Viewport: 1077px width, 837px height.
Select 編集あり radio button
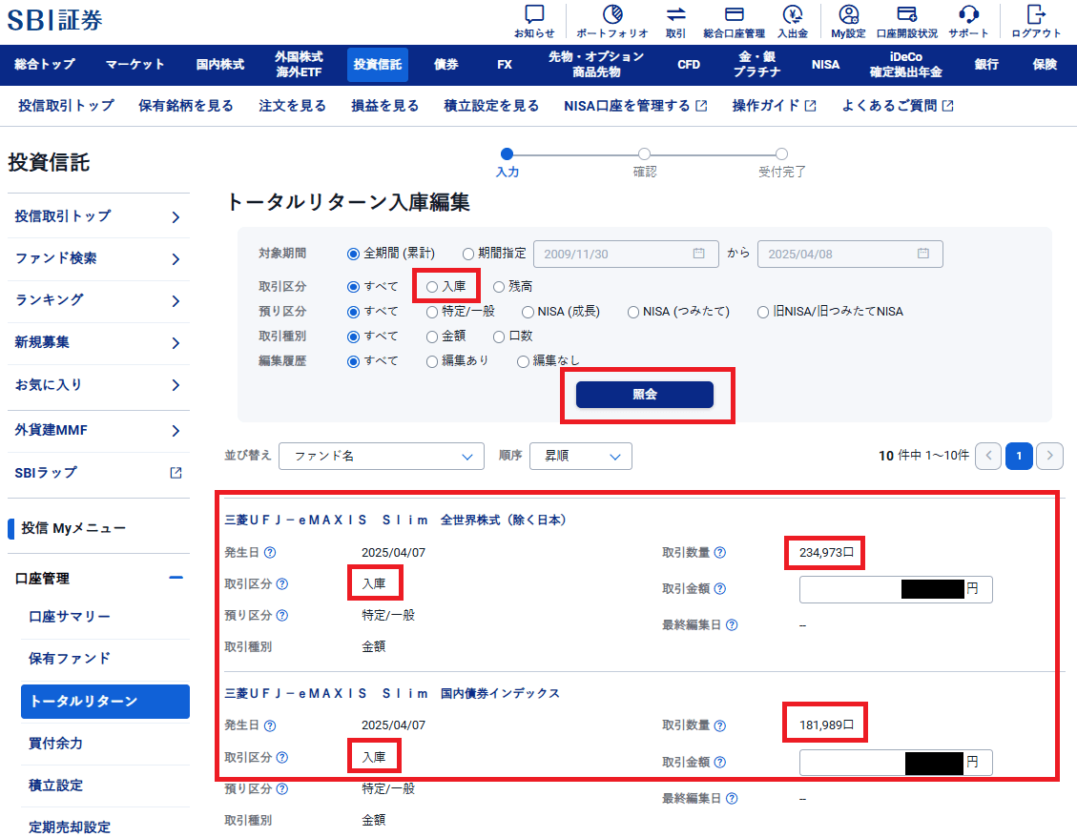point(431,362)
